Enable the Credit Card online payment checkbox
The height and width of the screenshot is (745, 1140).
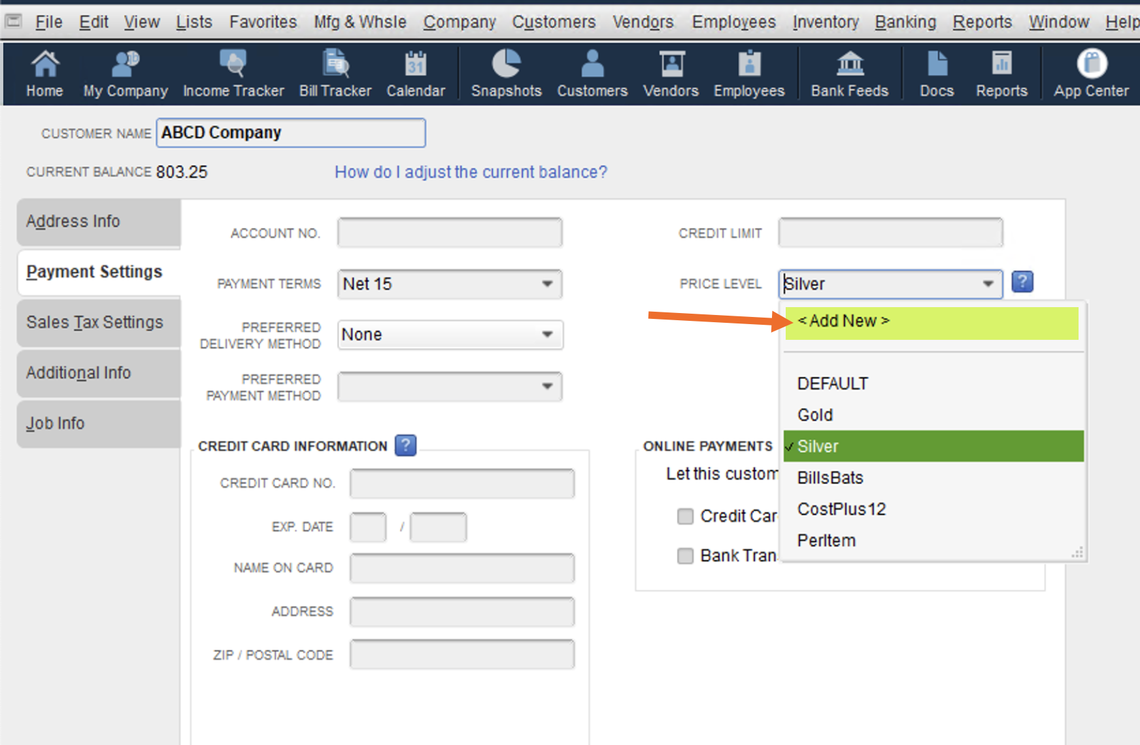point(685,516)
